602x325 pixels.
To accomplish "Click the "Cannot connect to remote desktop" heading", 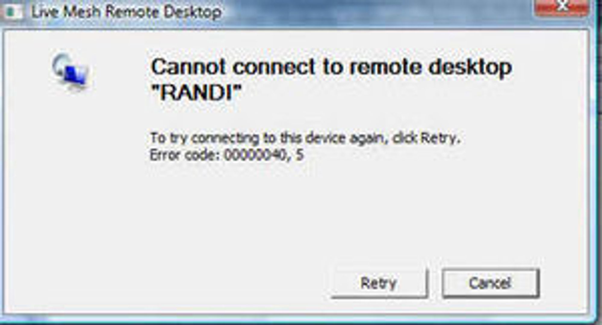I will coord(331,67).
